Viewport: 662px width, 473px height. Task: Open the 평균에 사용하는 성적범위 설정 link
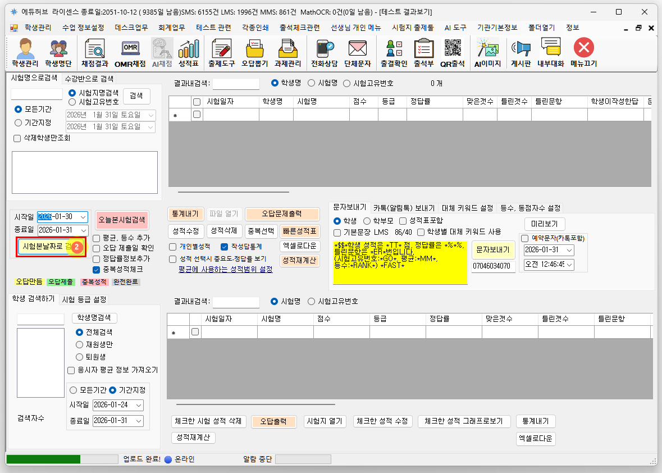(x=225, y=270)
